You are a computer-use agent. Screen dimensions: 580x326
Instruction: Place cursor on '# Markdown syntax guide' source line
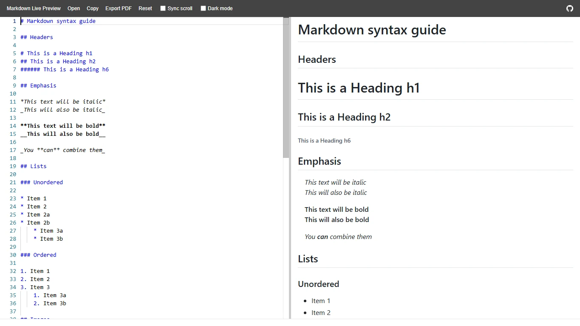(58, 21)
